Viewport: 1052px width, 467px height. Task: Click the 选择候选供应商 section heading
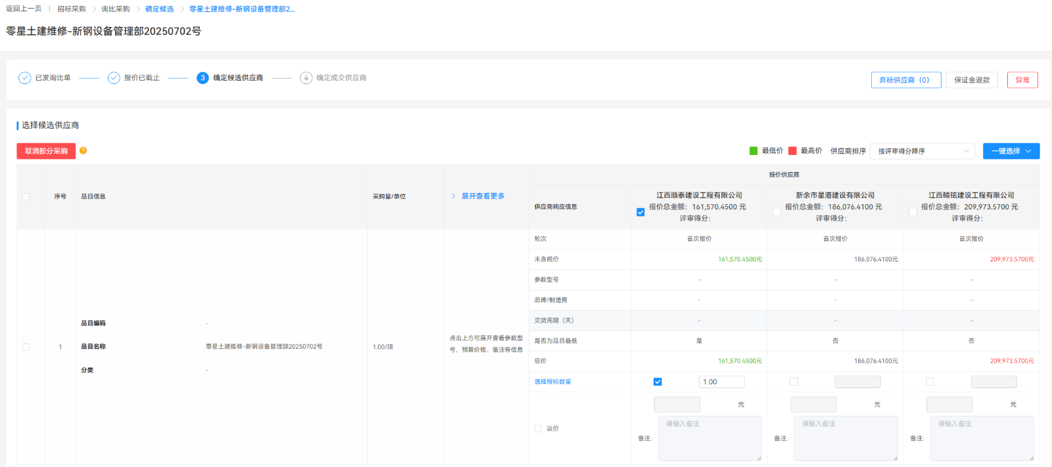tap(51, 125)
